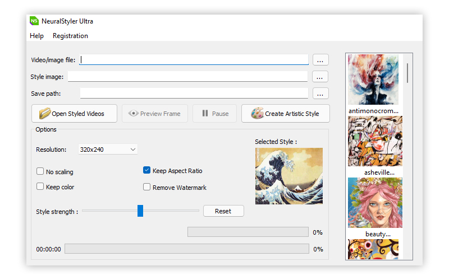Click the 'antimonocrom...' style name
Viewport: 449px width, 280px height.
click(373, 111)
